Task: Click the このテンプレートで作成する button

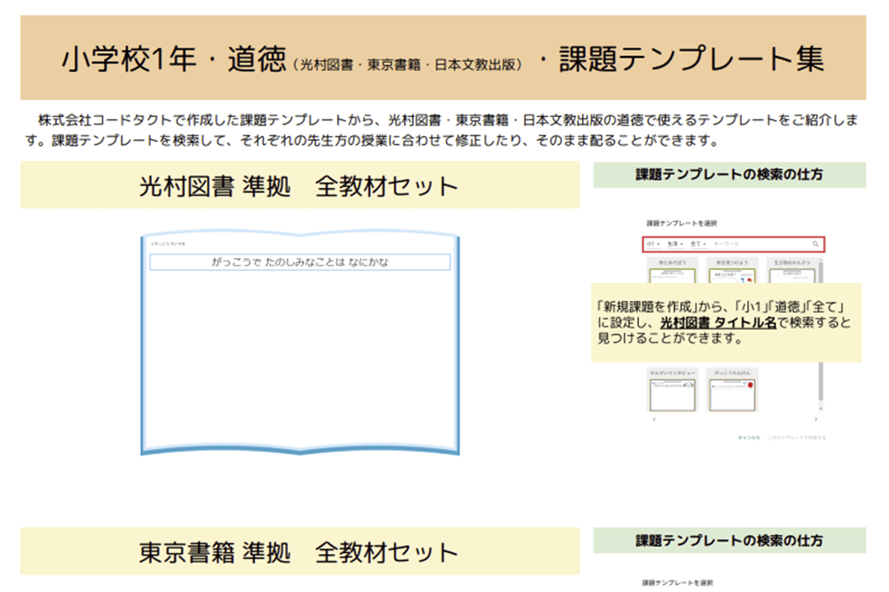Action: [x=797, y=437]
